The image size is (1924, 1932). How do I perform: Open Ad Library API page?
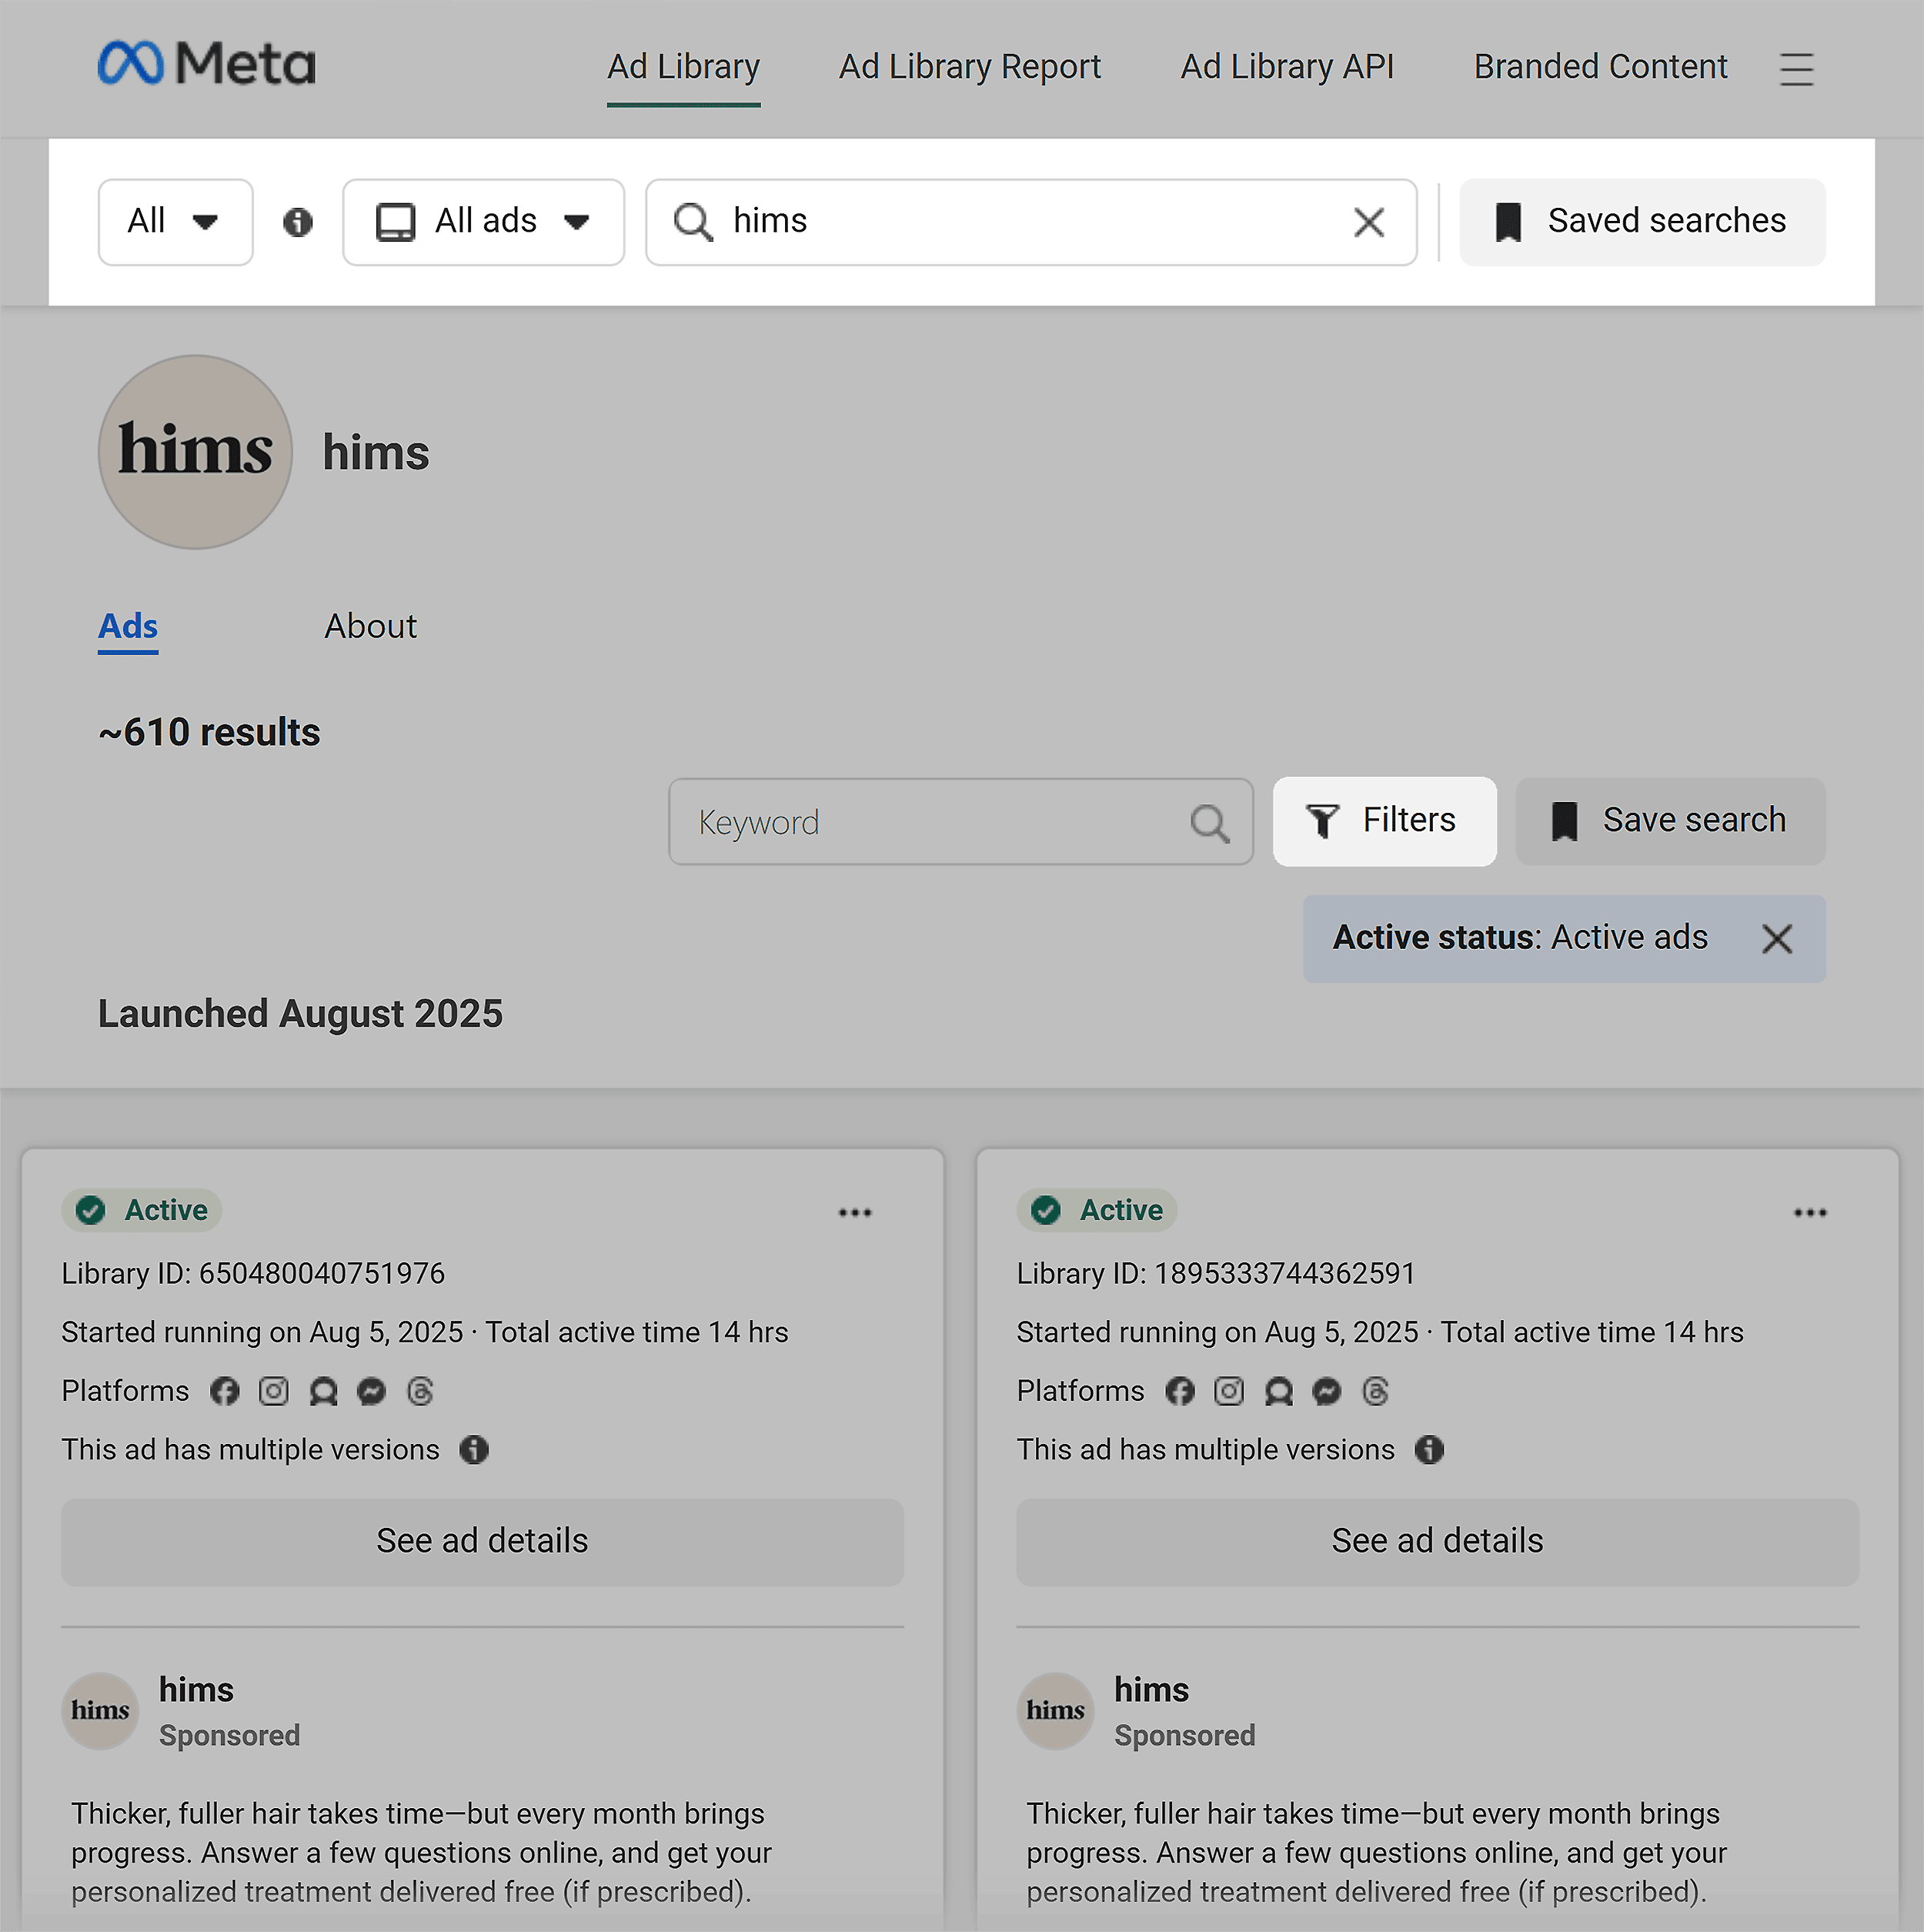(1287, 67)
